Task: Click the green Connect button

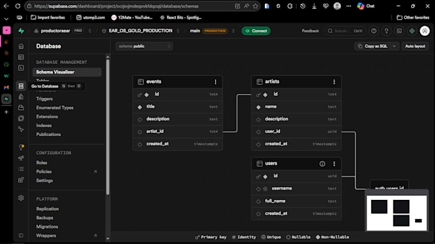Action: (256, 31)
